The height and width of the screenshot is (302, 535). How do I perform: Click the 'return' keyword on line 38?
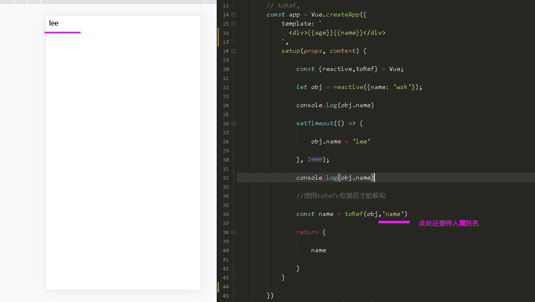pos(308,232)
